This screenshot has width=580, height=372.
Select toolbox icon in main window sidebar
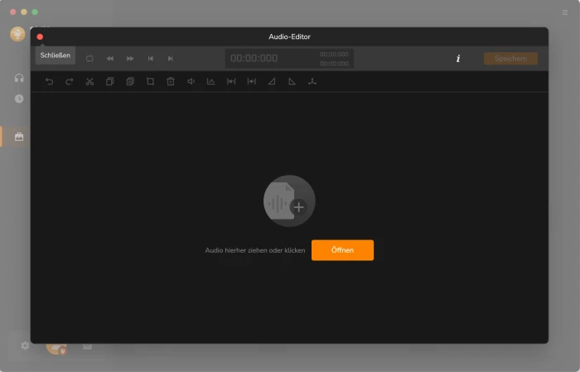pos(19,137)
